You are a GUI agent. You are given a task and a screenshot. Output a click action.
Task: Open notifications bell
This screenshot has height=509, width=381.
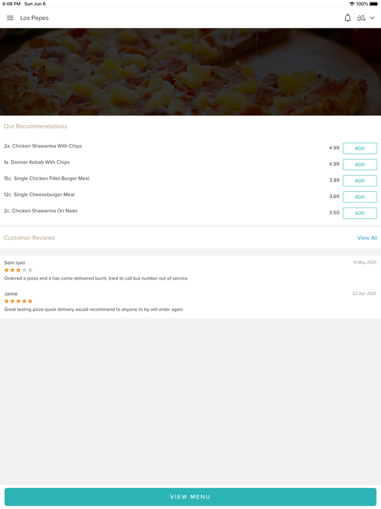pos(347,18)
